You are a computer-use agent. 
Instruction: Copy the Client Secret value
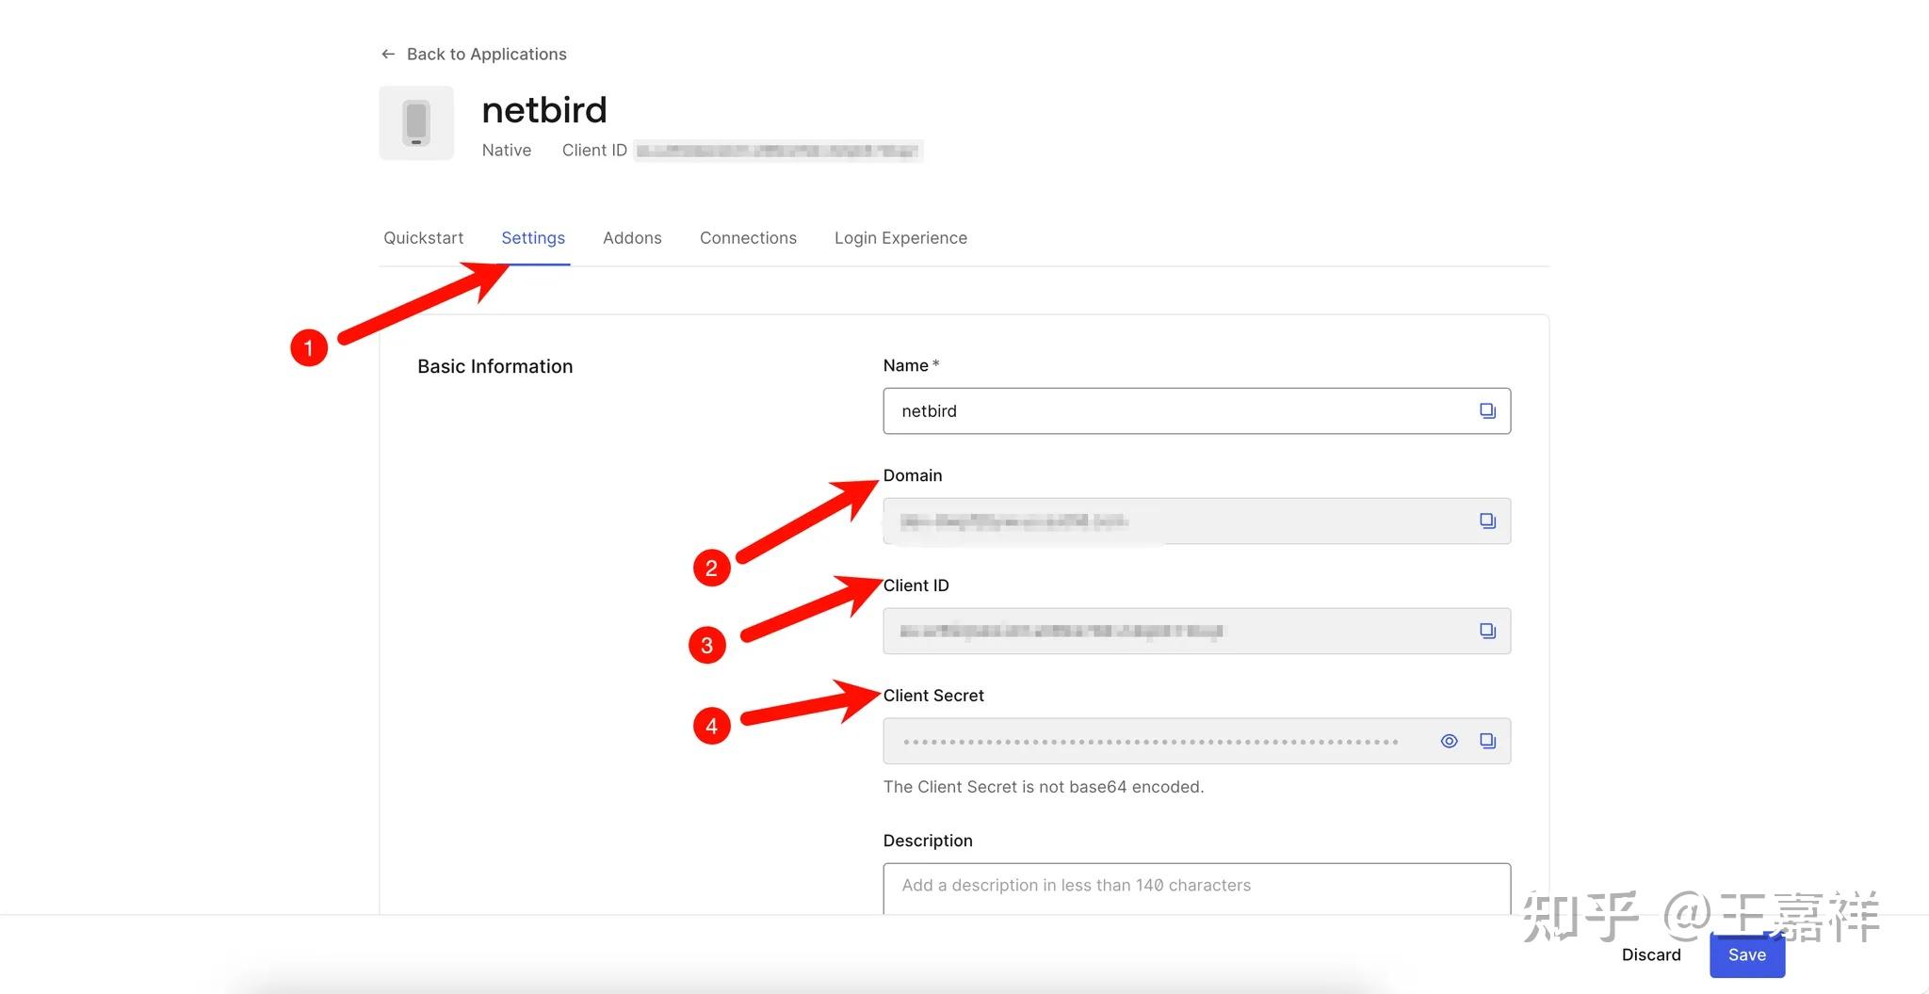tap(1488, 741)
